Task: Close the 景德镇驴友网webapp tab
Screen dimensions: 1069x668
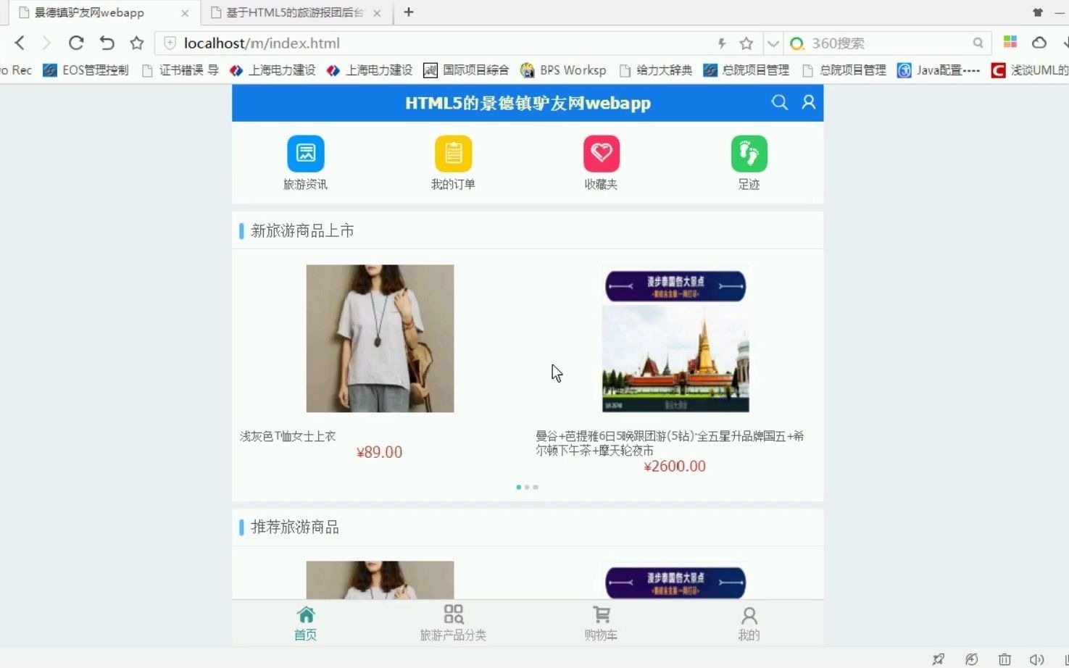Action: point(185,13)
